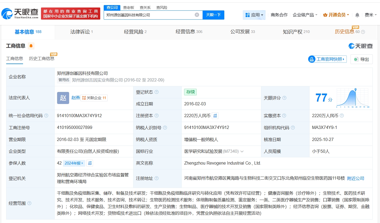Click the 存续 status tag
Image resolution: width=380 pixels, height=223 pixels.
191,92
